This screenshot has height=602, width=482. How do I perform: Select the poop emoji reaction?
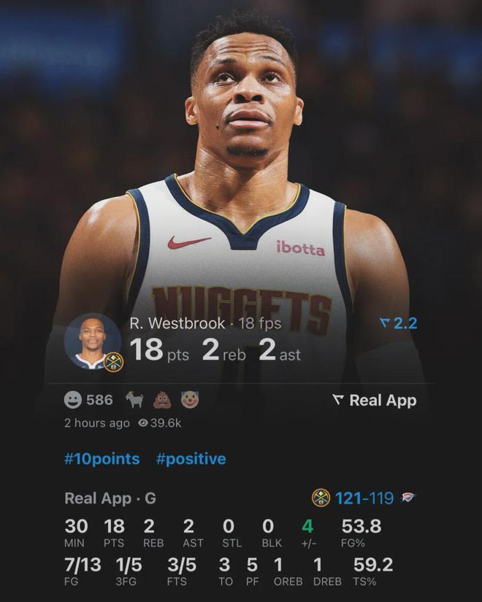[x=162, y=400]
